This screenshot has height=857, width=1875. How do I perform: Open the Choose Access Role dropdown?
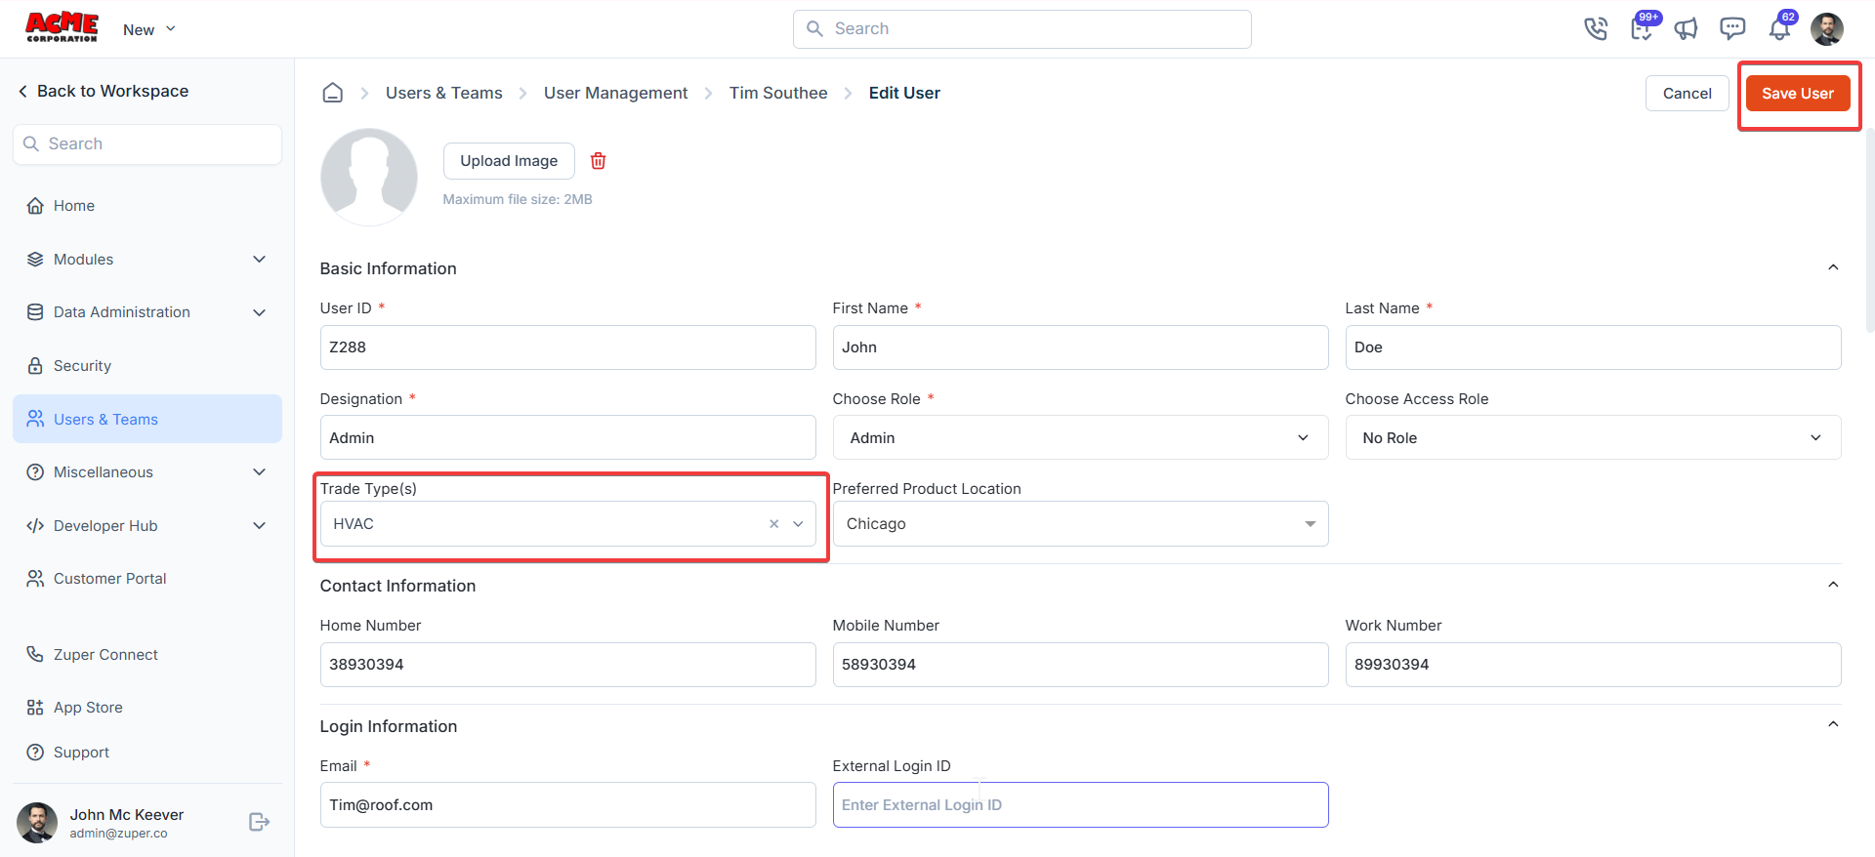click(x=1593, y=438)
